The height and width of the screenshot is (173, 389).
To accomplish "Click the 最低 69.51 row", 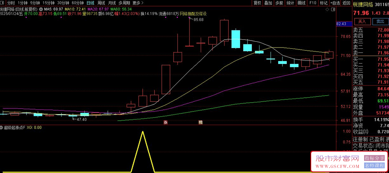I will point(371,101).
